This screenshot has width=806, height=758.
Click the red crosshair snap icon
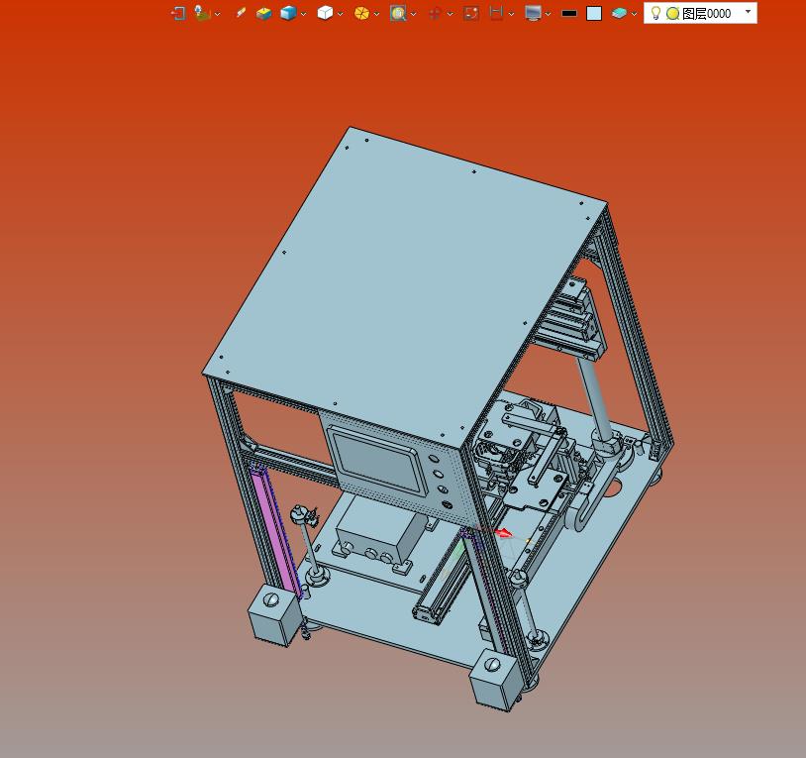pyautogui.click(x=435, y=13)
